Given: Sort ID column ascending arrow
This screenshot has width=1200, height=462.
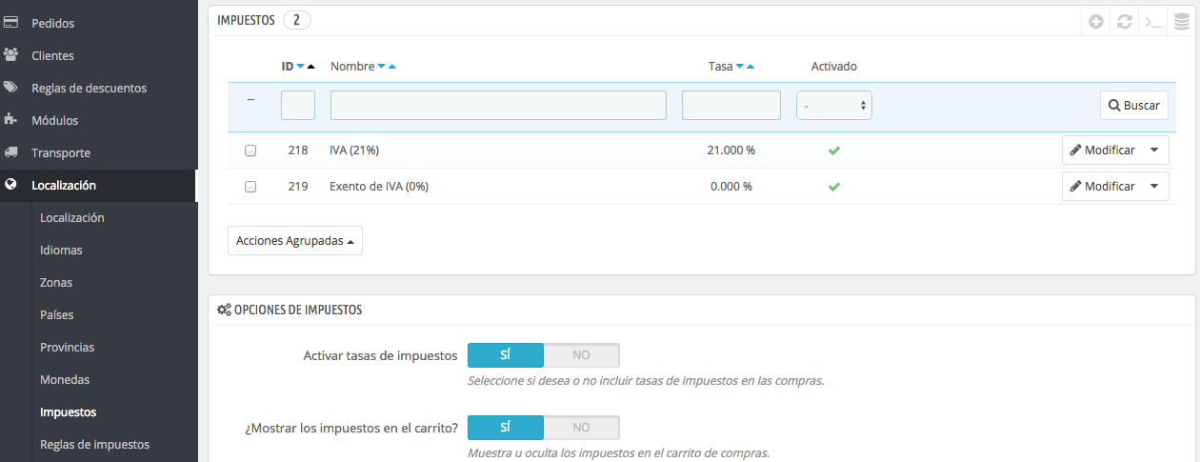Looking at the screenshot, I should point(310,67).
